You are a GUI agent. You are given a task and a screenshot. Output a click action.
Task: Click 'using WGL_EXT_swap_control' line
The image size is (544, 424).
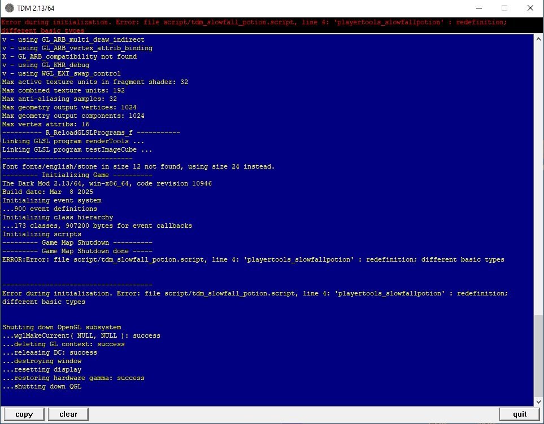coord(62,73)
